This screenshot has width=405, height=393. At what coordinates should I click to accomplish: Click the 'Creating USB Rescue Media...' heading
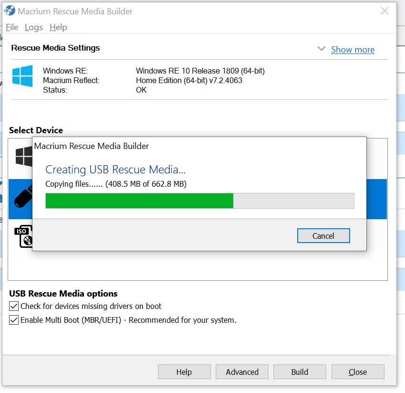(x=115, y=170)
